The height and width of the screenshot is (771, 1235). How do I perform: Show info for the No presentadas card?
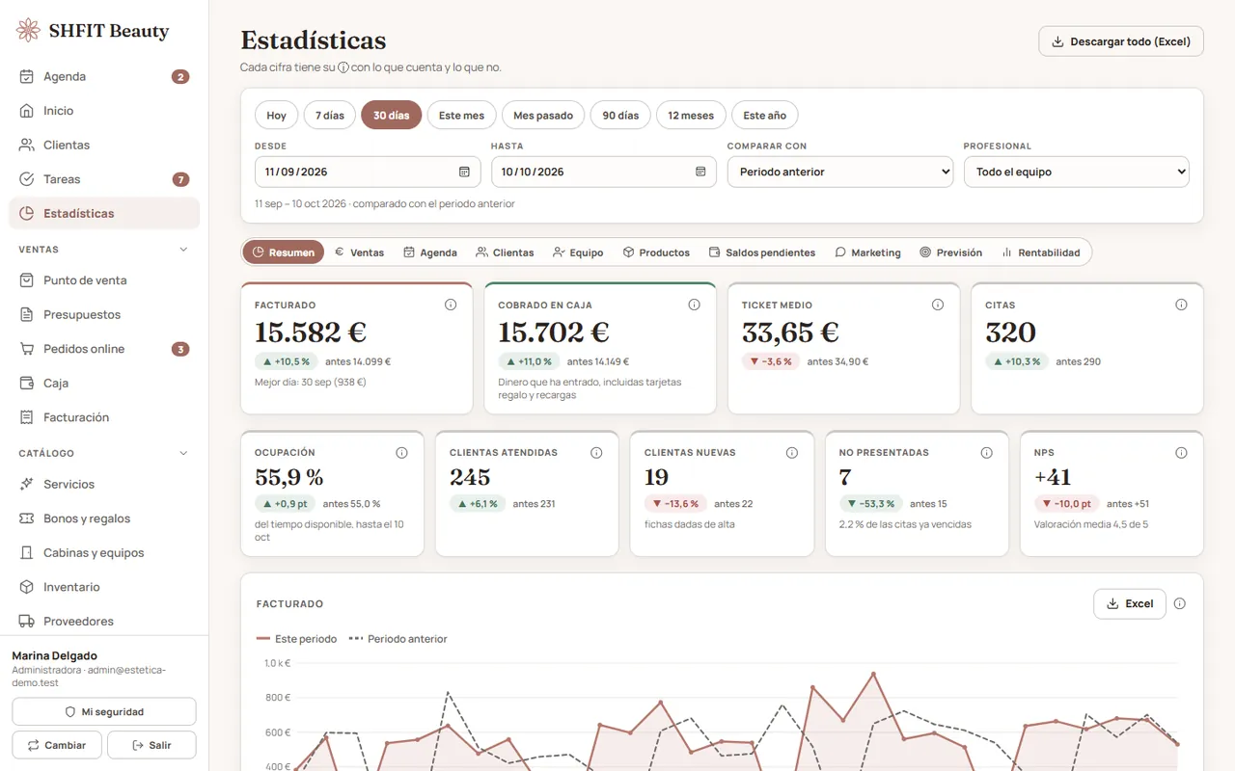coord(986,452)
